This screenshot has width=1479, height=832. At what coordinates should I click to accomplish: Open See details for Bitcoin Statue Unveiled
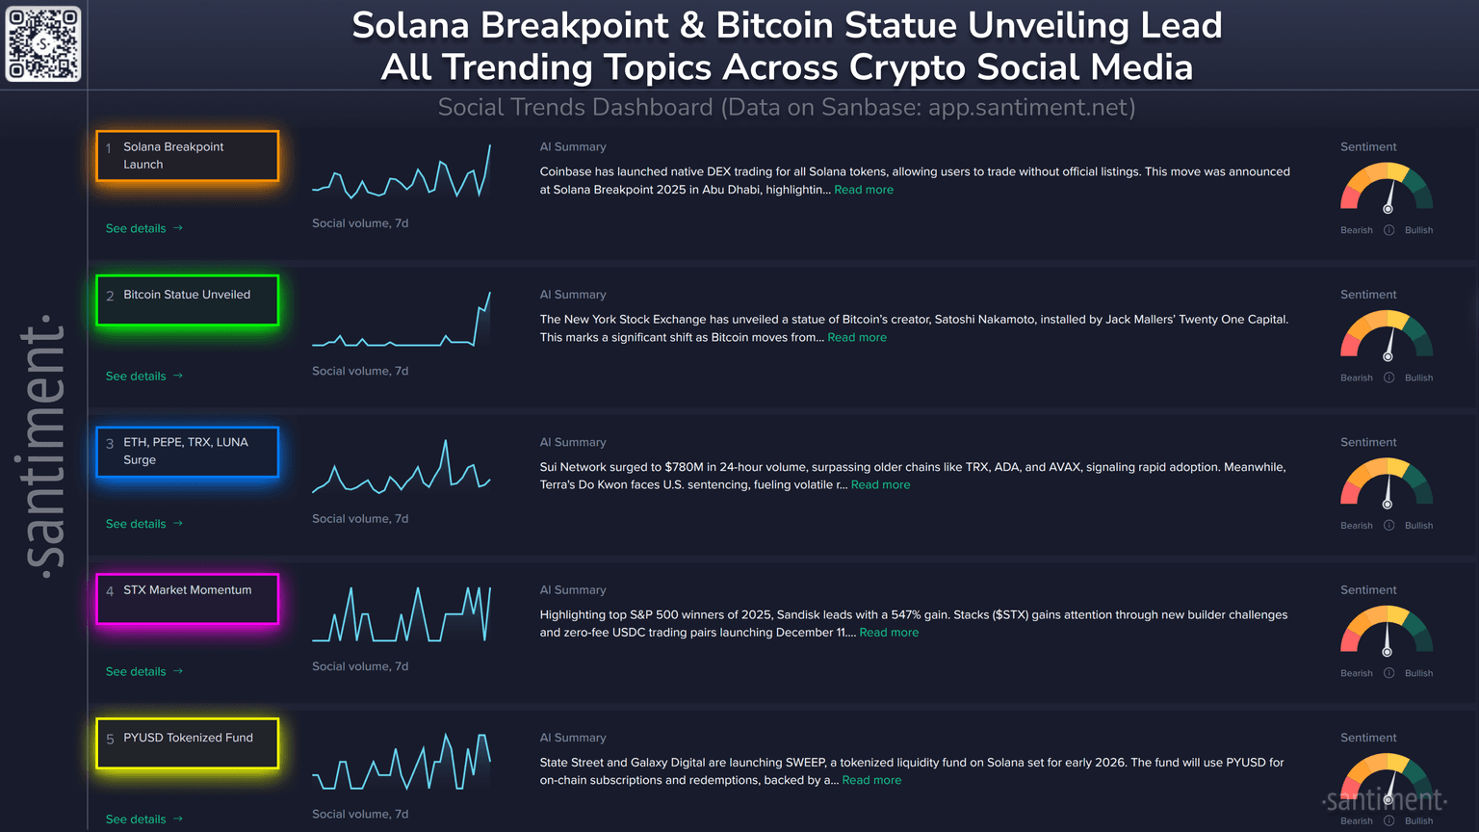point(143,377)
